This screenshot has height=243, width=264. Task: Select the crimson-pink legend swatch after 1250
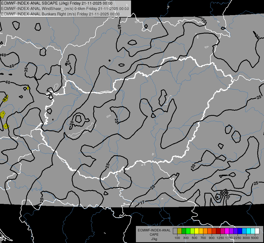(222, 231)
